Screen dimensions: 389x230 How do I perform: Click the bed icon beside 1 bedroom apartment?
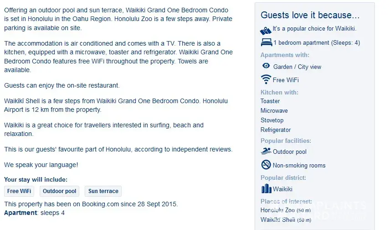point(266,42)
